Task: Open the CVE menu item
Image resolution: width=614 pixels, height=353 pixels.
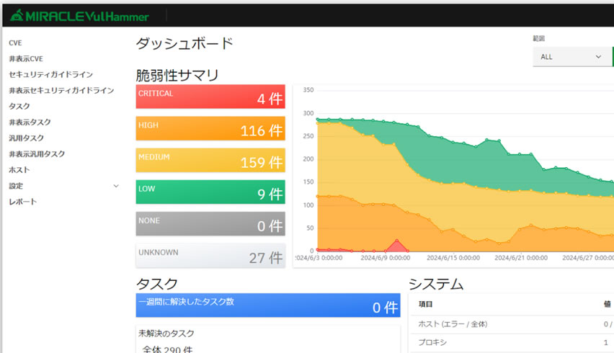Action: (15, 43)
